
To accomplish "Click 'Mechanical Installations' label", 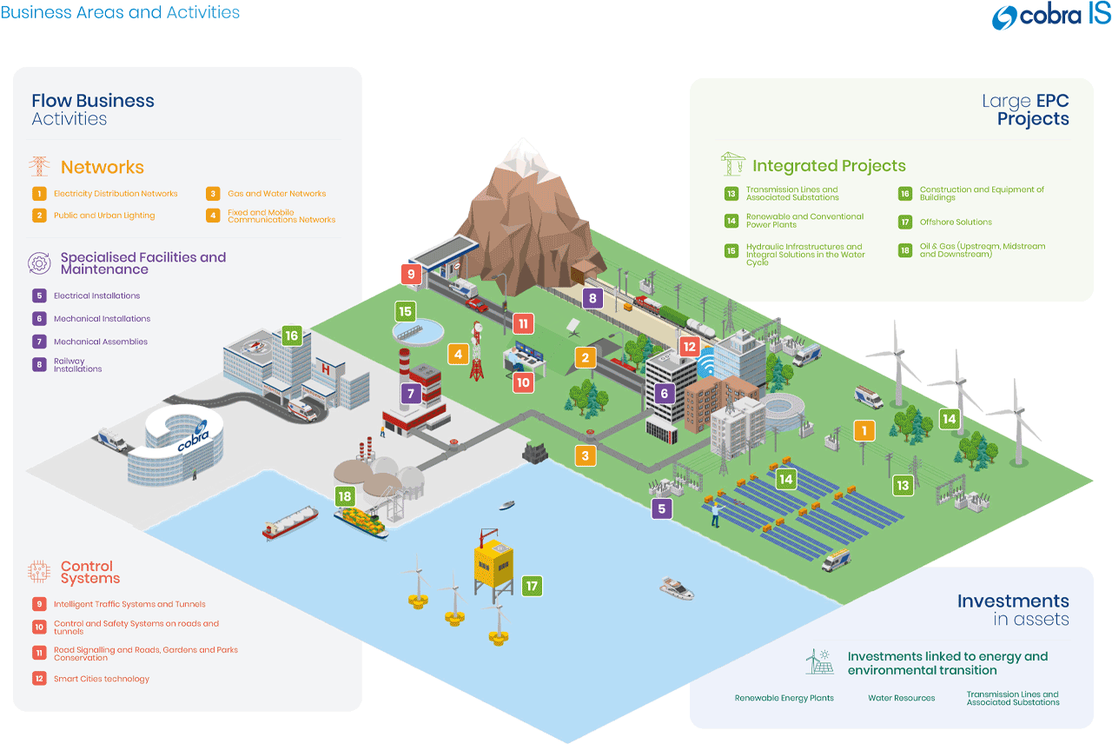I will pyautogui.click(x=103, y=319).
